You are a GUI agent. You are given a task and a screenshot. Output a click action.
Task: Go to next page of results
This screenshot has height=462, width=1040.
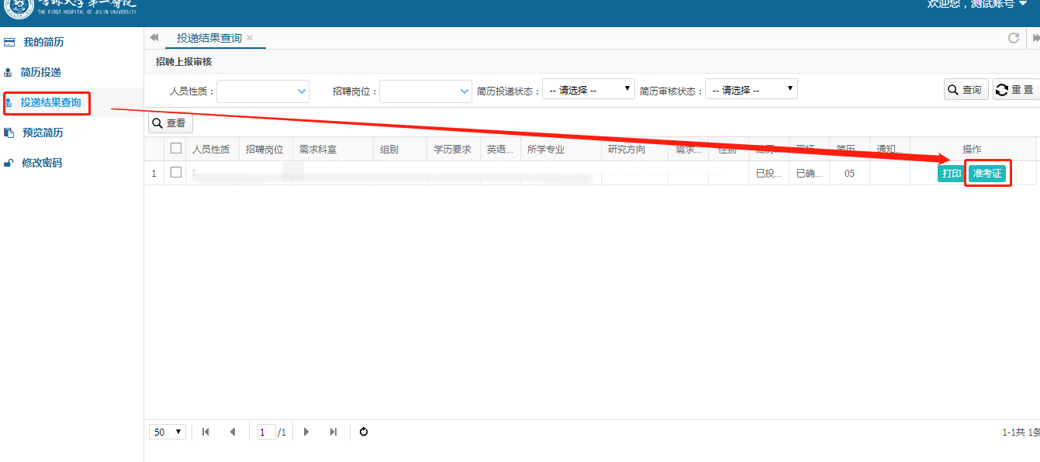point(306,432)
